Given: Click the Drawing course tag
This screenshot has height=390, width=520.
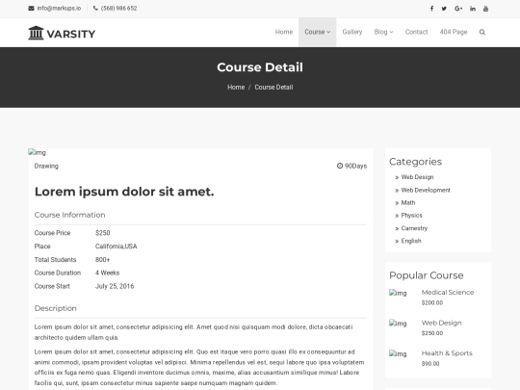Looking at the screenshot, I should [x=46, y=166].
